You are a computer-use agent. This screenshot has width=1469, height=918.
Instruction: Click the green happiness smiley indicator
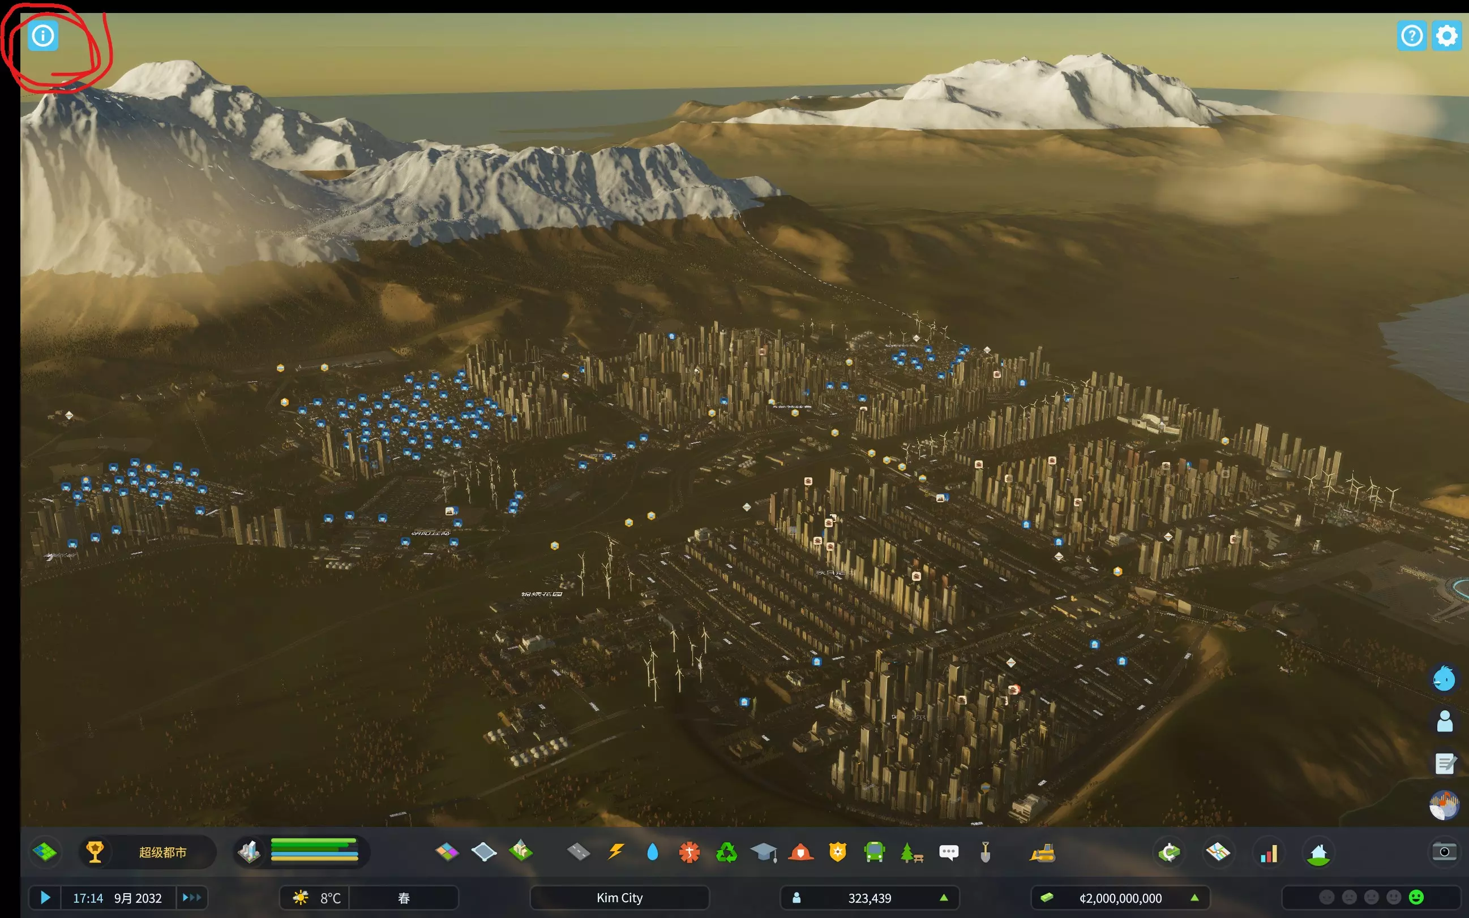pyautogui.click(x=1416, y=897)
